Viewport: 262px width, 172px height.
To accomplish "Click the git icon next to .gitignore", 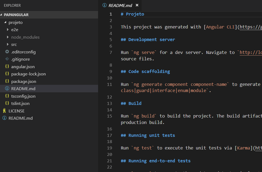I will pyautogui.click(x=7, y=59).
